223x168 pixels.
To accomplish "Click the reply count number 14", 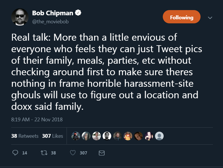I will (24, 153).
